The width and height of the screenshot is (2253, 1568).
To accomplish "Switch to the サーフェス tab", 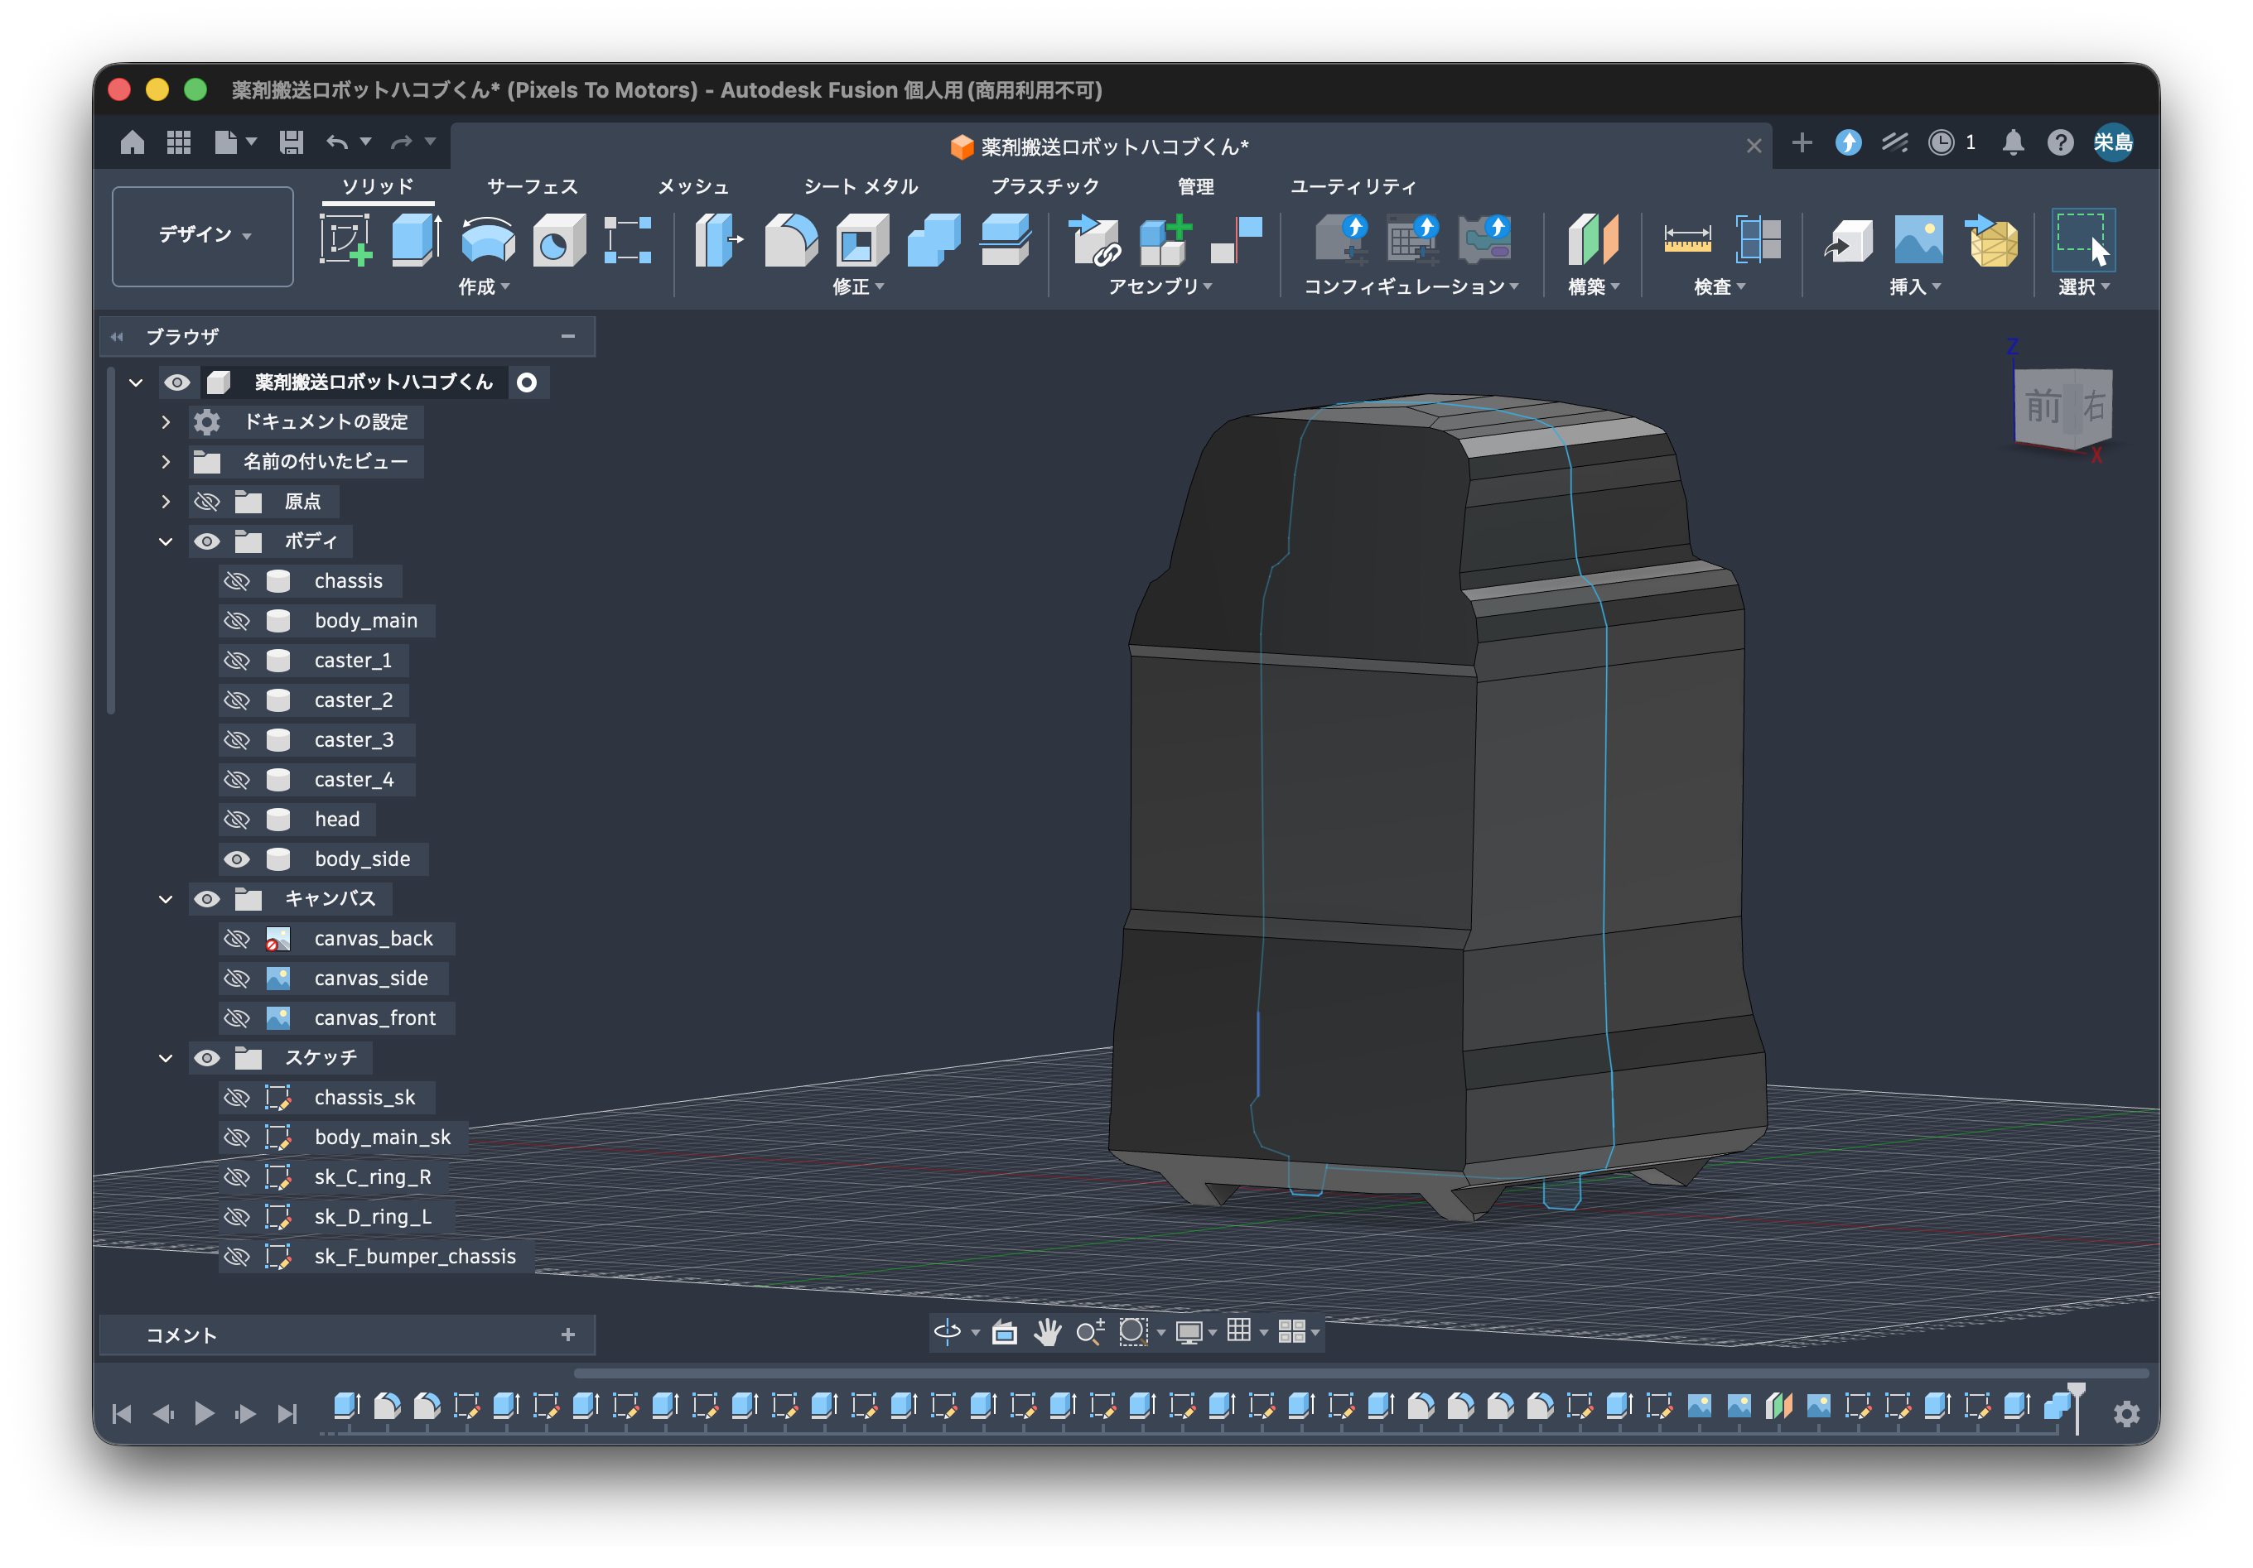I will (x=533, y=185).
